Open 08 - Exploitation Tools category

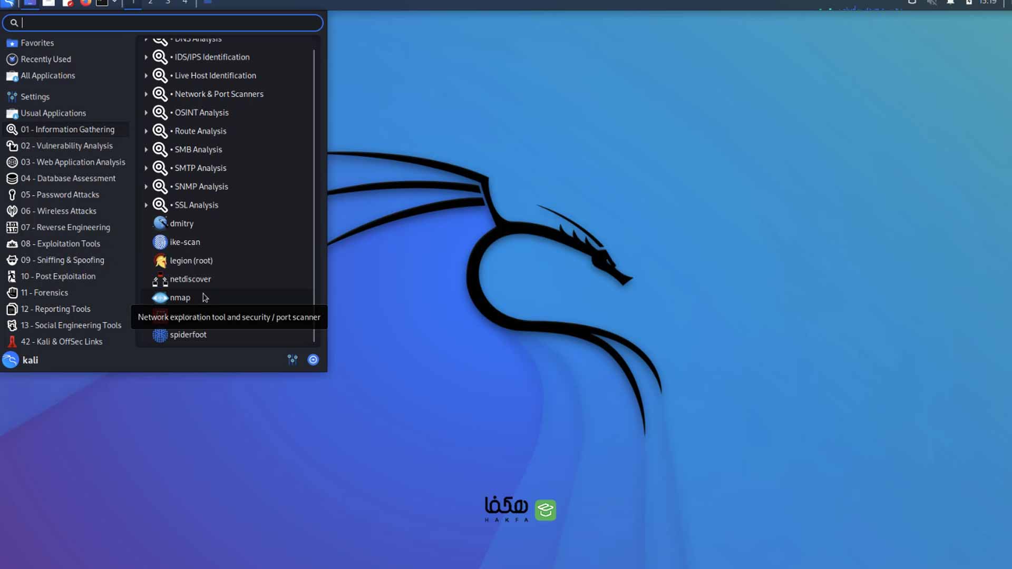coord(66,243)
